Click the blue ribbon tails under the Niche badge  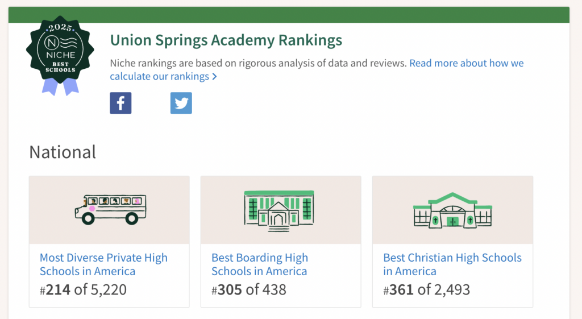(x=60, y=87)
